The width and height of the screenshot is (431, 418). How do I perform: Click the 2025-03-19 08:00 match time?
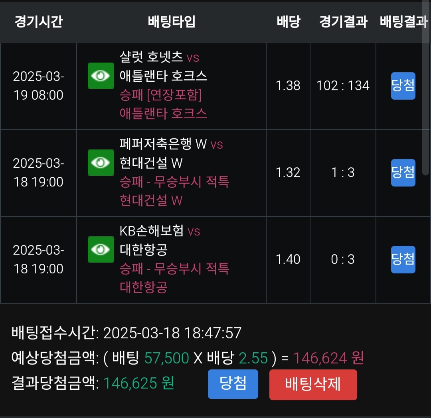[x=38, y=86]
